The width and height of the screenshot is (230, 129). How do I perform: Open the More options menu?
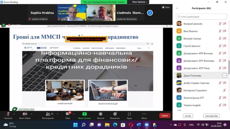[x=144, y=115]
